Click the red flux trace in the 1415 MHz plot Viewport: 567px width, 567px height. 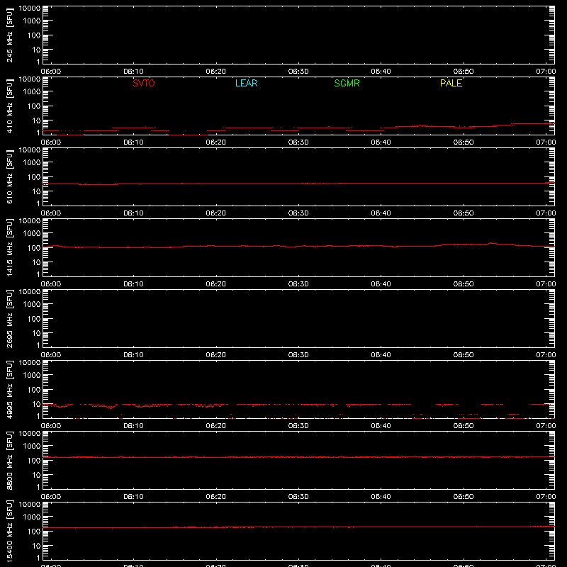298,246
